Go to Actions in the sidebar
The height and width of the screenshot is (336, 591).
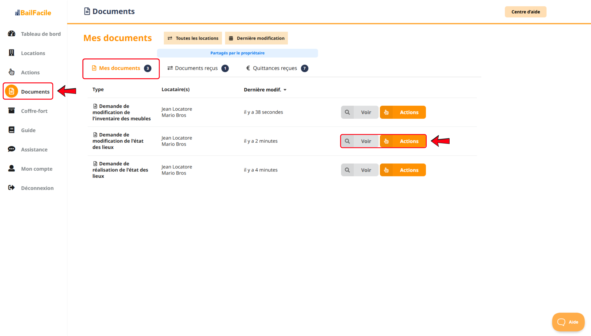click(30, 72)
